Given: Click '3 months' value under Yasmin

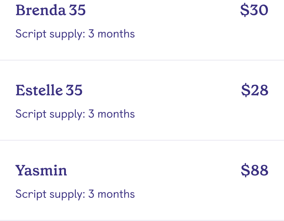Looking at the screenshot, I should pos(111,194).
